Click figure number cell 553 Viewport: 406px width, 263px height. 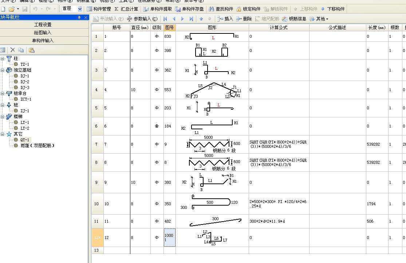coord(169,90)
